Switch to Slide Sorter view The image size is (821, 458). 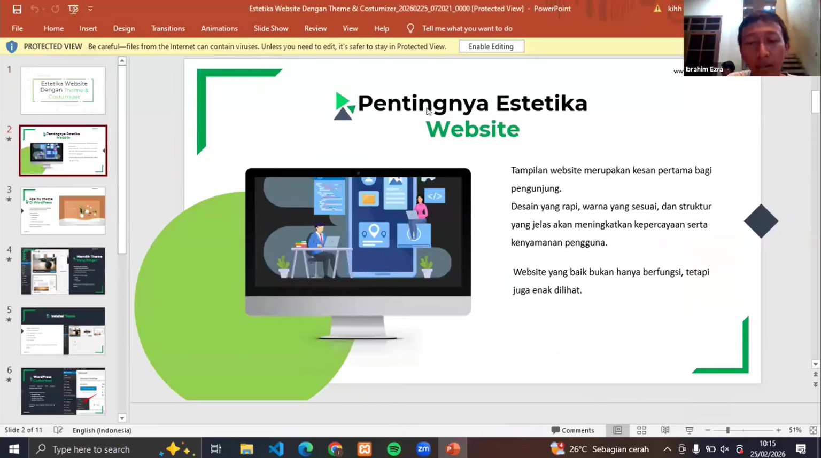tap(641, 430)
